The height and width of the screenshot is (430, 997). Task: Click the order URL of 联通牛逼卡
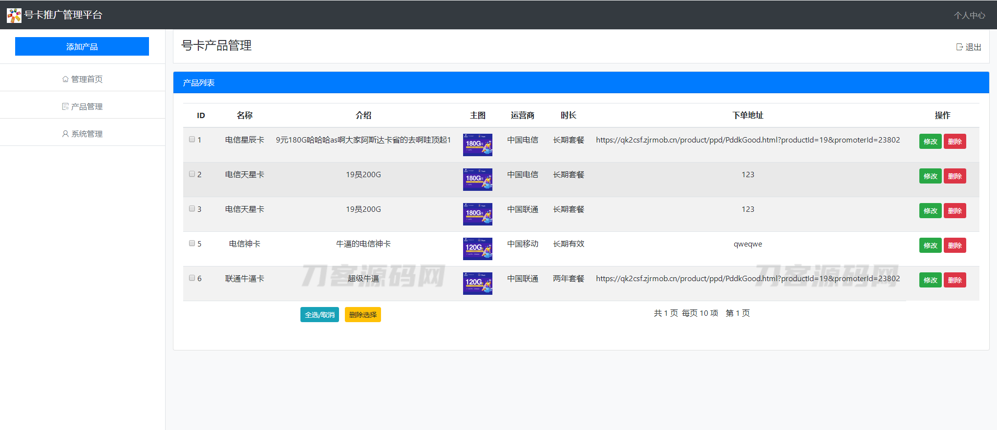[x=747, y=279]
